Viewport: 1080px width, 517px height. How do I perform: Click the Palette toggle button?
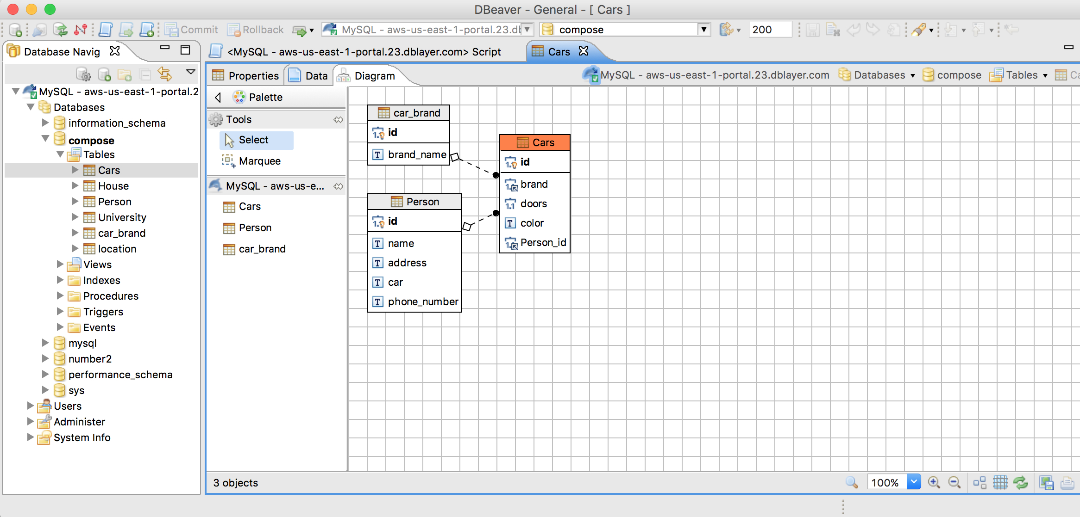[217, 97]
